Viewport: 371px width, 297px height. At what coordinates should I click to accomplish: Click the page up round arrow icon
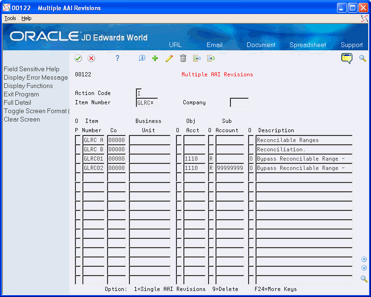(364, 259)
